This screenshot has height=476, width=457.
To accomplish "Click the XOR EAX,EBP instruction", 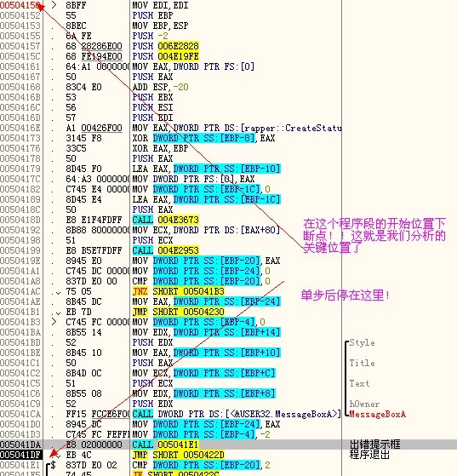I will click(160, 148).
